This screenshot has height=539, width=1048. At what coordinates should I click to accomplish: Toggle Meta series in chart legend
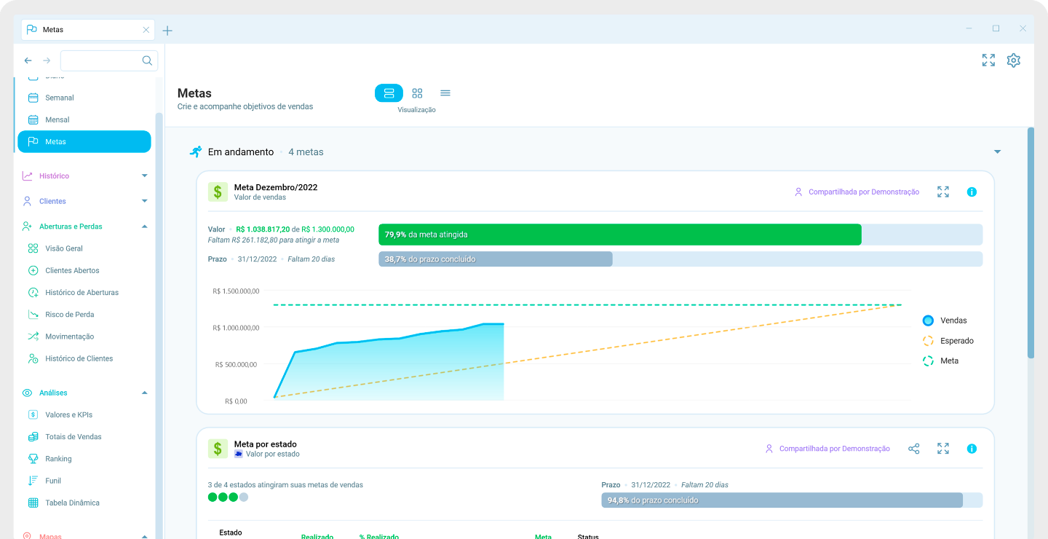tap(940, 361)
